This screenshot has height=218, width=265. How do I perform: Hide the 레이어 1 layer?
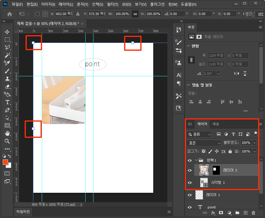(190, 195)
